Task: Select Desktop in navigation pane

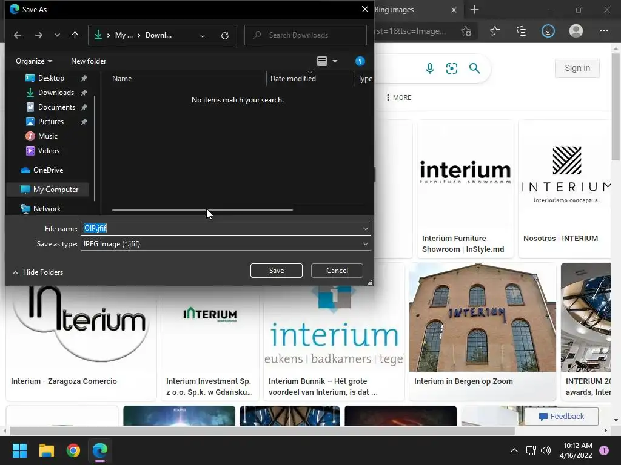Action: click(51, 78)
